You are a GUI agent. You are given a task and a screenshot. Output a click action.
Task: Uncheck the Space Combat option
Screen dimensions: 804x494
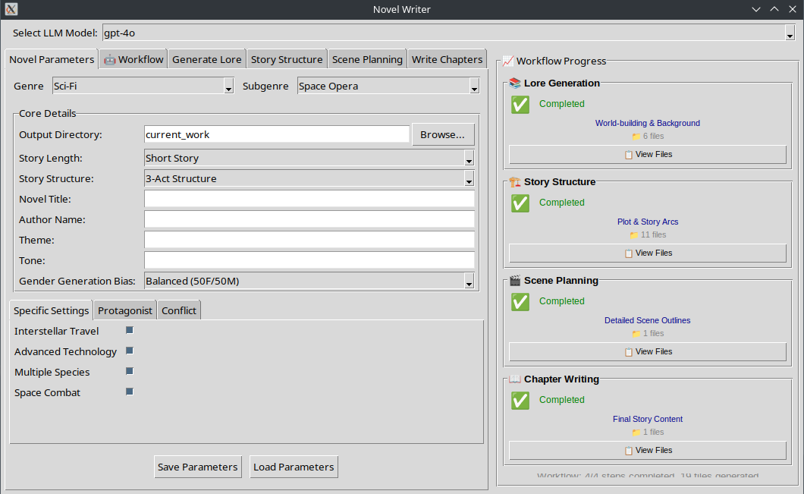coord(130,392)
